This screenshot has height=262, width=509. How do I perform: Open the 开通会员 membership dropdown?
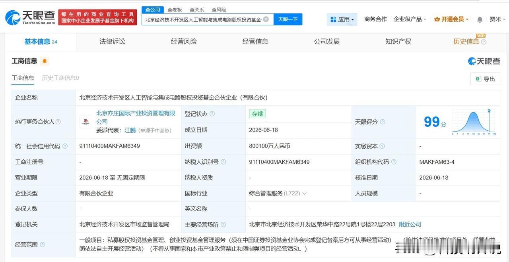(451, 19)
